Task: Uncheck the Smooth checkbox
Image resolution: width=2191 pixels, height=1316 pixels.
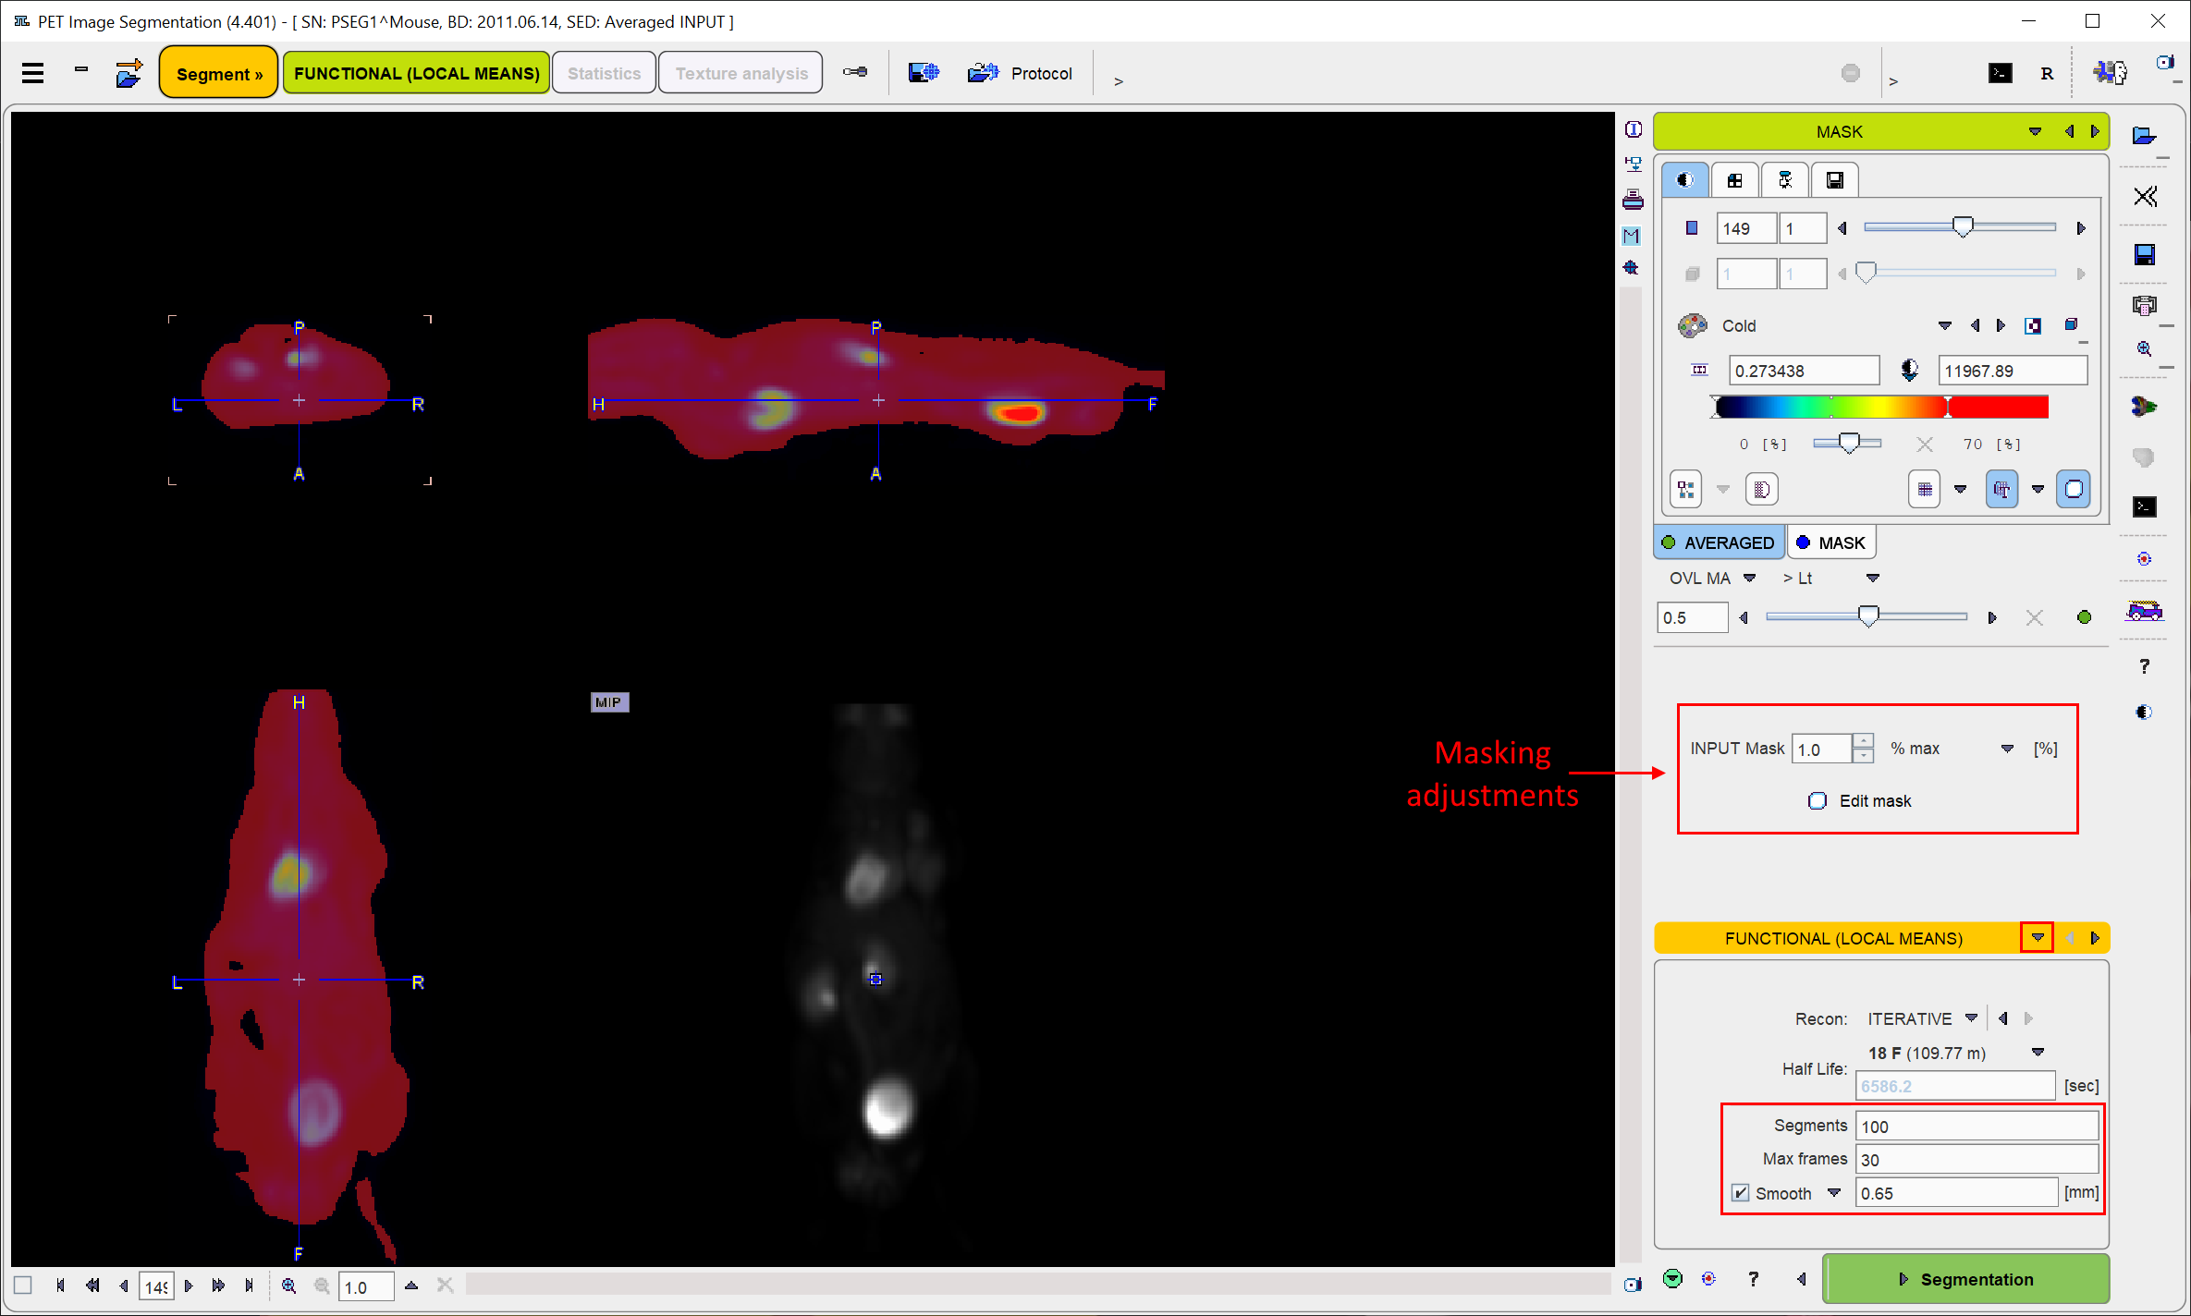Action: click(x=1740, y=1193)
